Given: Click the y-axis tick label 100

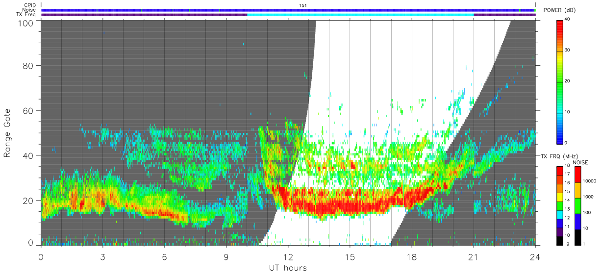Looking at the screenshot, I should pos(26,23).
